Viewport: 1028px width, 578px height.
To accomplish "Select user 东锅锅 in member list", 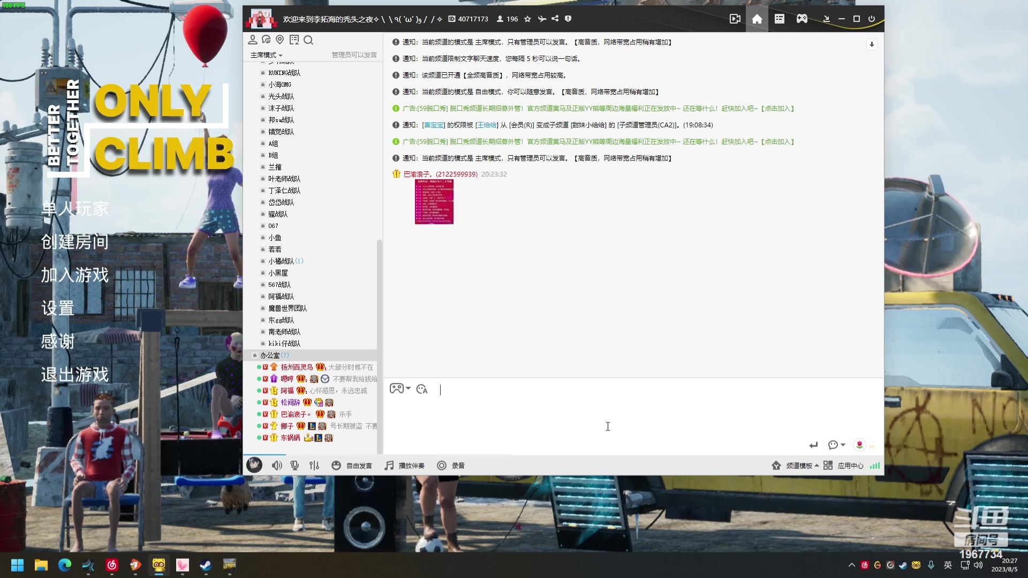I will pyautogui.click(x=290, y=438).
